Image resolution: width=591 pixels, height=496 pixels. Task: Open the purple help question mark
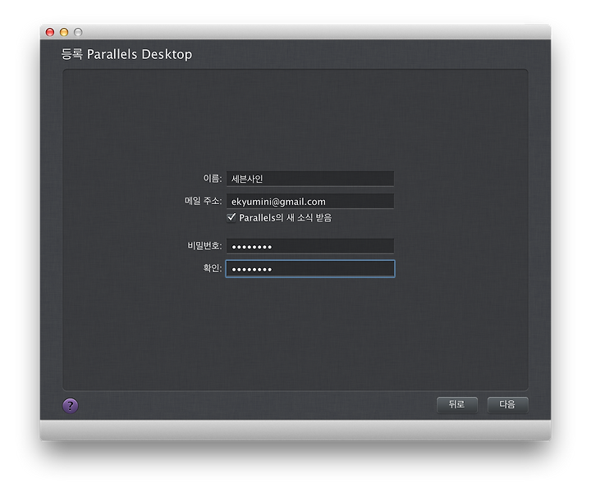(71, 406)
